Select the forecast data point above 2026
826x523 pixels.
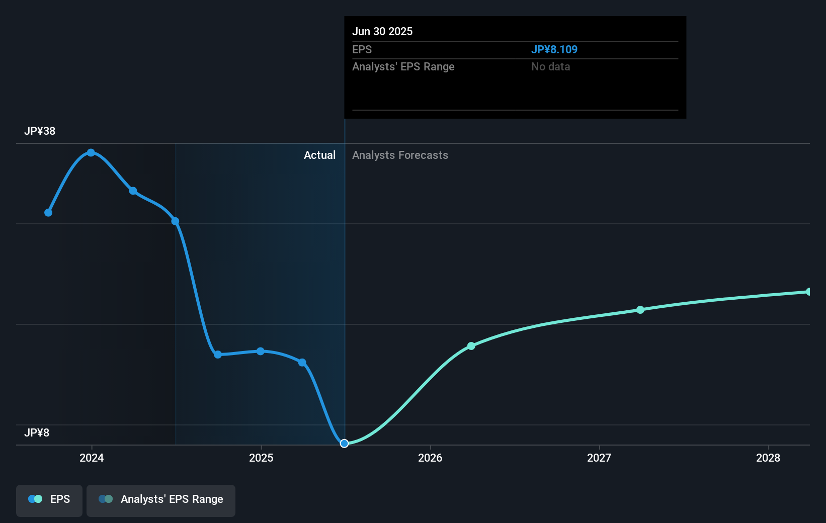pos(471,345)
